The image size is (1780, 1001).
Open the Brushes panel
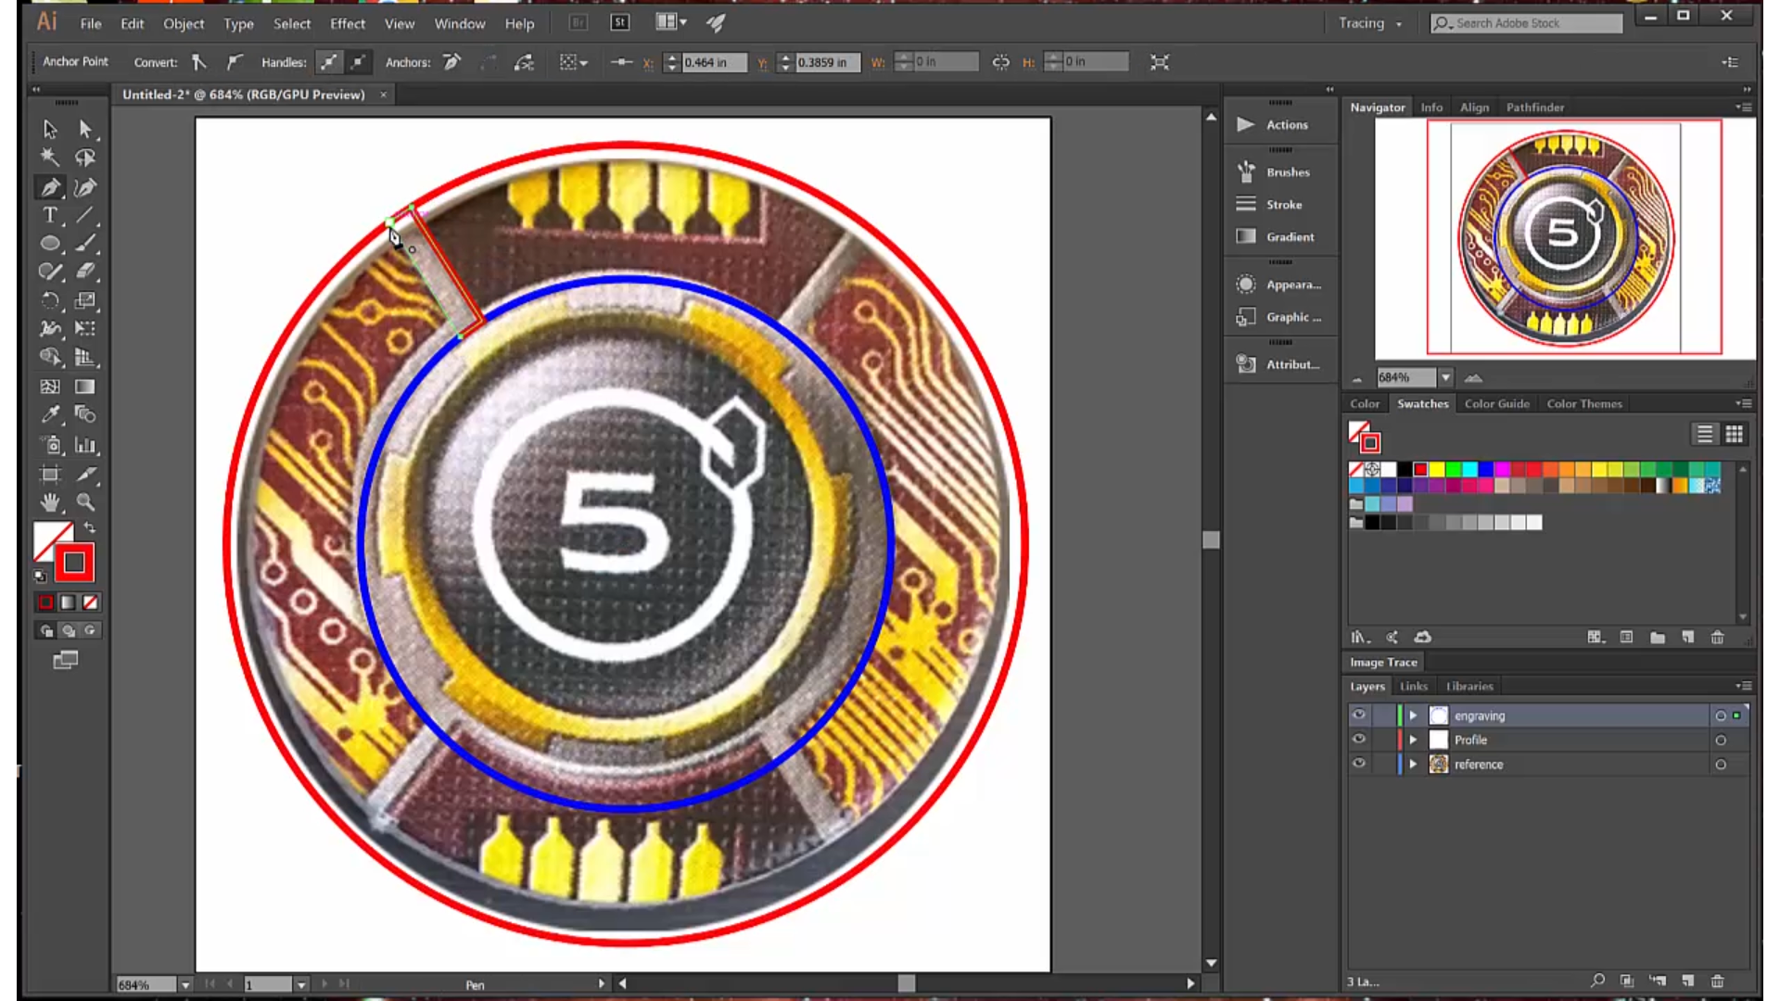(1287, 171)
